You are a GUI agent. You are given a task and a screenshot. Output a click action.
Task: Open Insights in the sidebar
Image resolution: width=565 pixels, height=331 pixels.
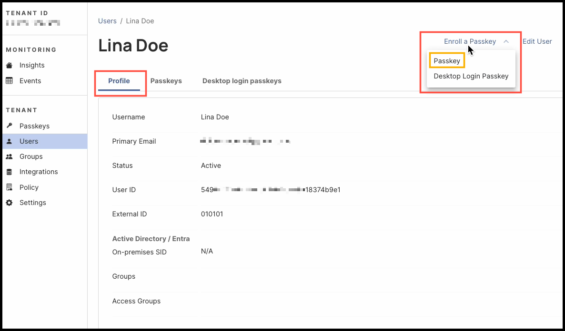[x=32, y=65]
